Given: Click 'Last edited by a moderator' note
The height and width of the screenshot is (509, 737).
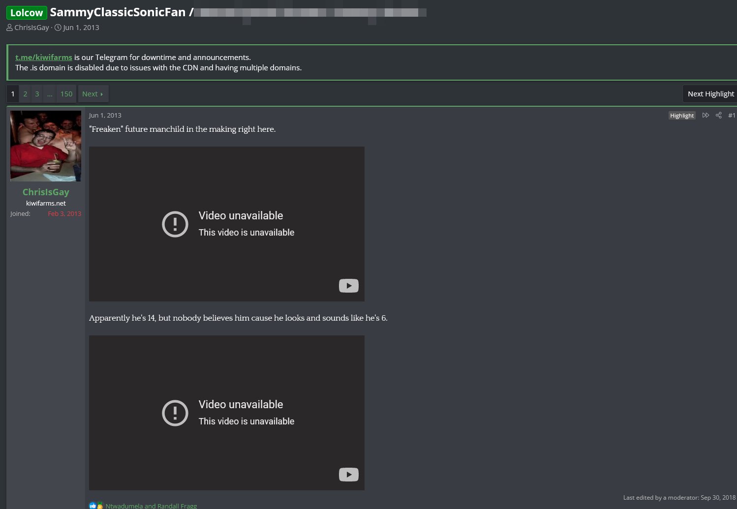Looking at the screenshot, I should [679, 498].
